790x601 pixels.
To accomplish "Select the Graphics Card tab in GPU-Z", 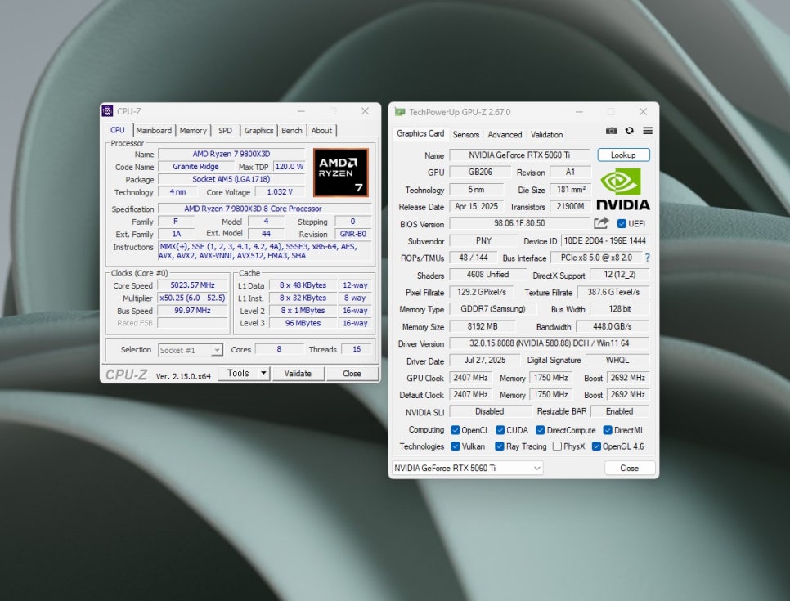I will coord(420,133).
